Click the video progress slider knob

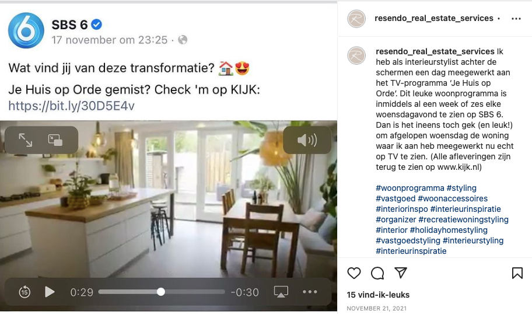(x=161, y=292)
